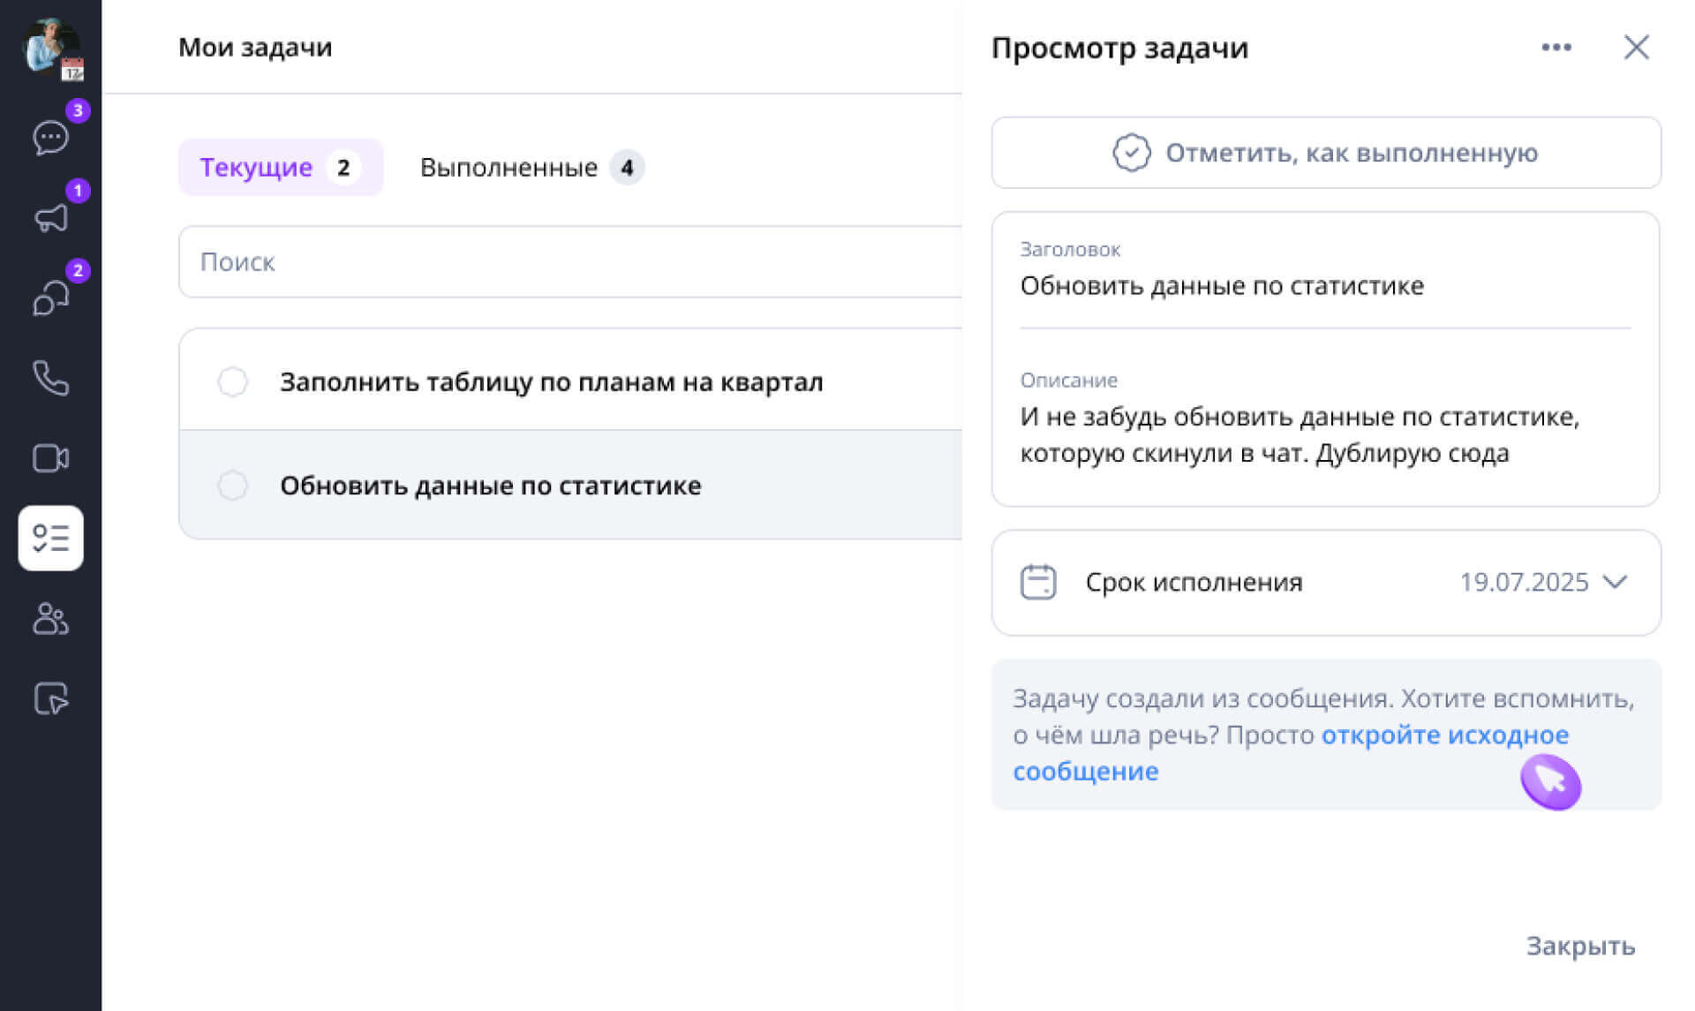Image resolution: width=1695 pixels, height=1011 pixels.
Task: Open discussions icon with badge 2
Action: point(50,298)
